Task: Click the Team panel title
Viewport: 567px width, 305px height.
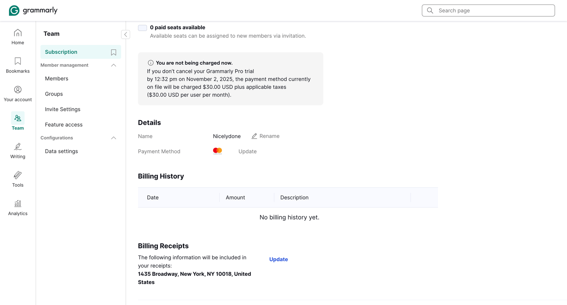Action: pos(51,34)
